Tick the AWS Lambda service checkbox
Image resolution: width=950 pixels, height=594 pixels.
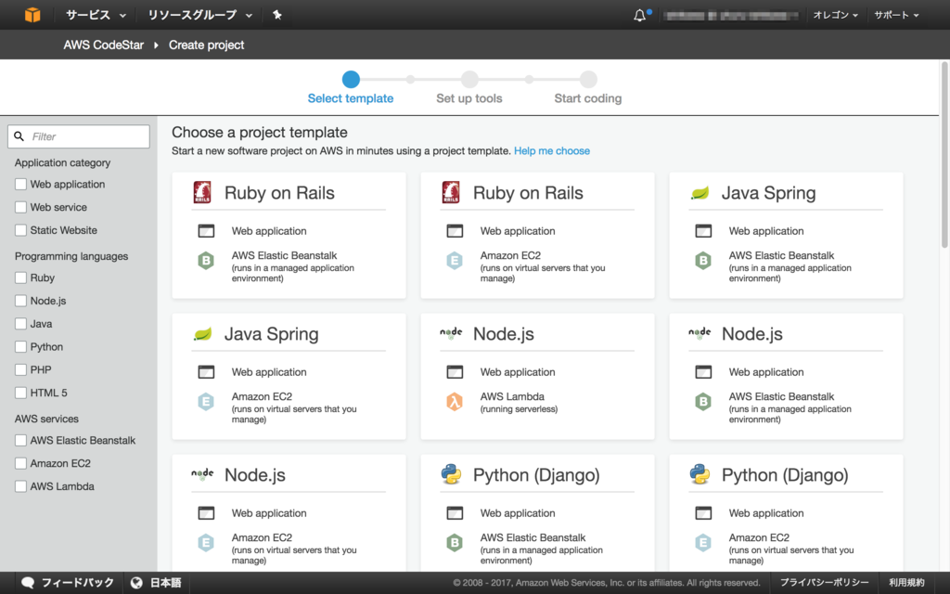(x=20, y=486)
